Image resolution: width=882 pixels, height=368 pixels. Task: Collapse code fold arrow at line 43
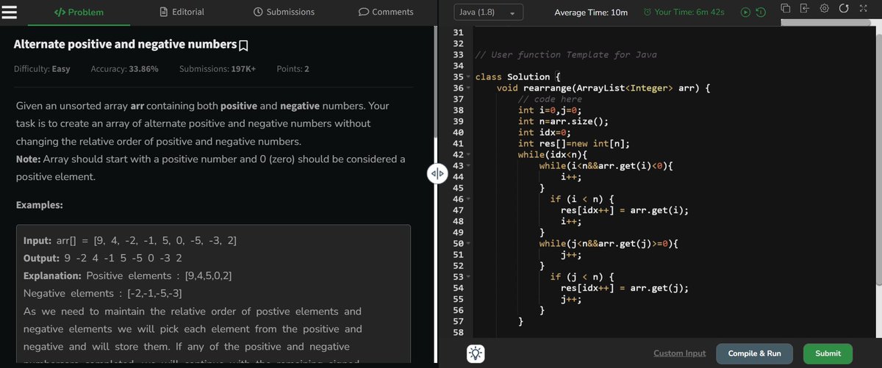tap(468, 166)
